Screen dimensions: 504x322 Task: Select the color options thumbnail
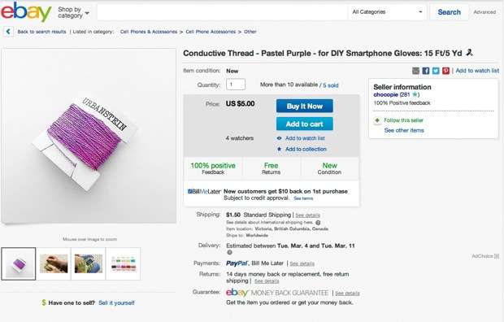coord(123,263)
